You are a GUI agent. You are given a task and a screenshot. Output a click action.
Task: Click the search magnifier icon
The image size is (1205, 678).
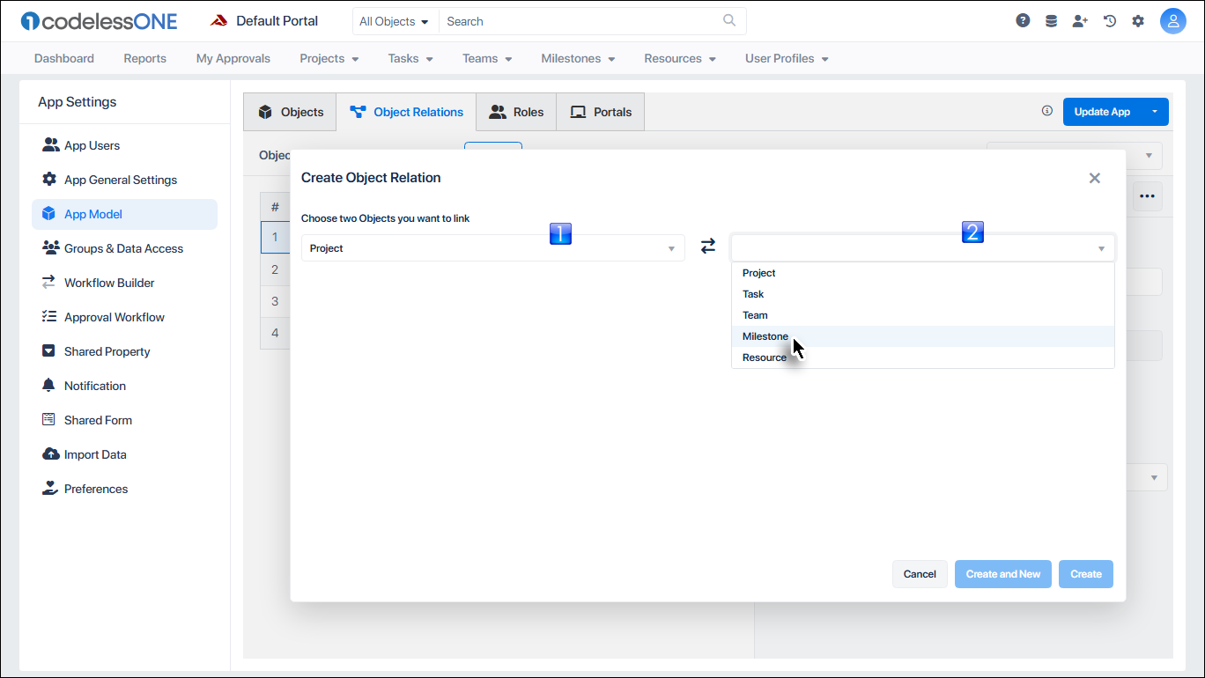729,20
